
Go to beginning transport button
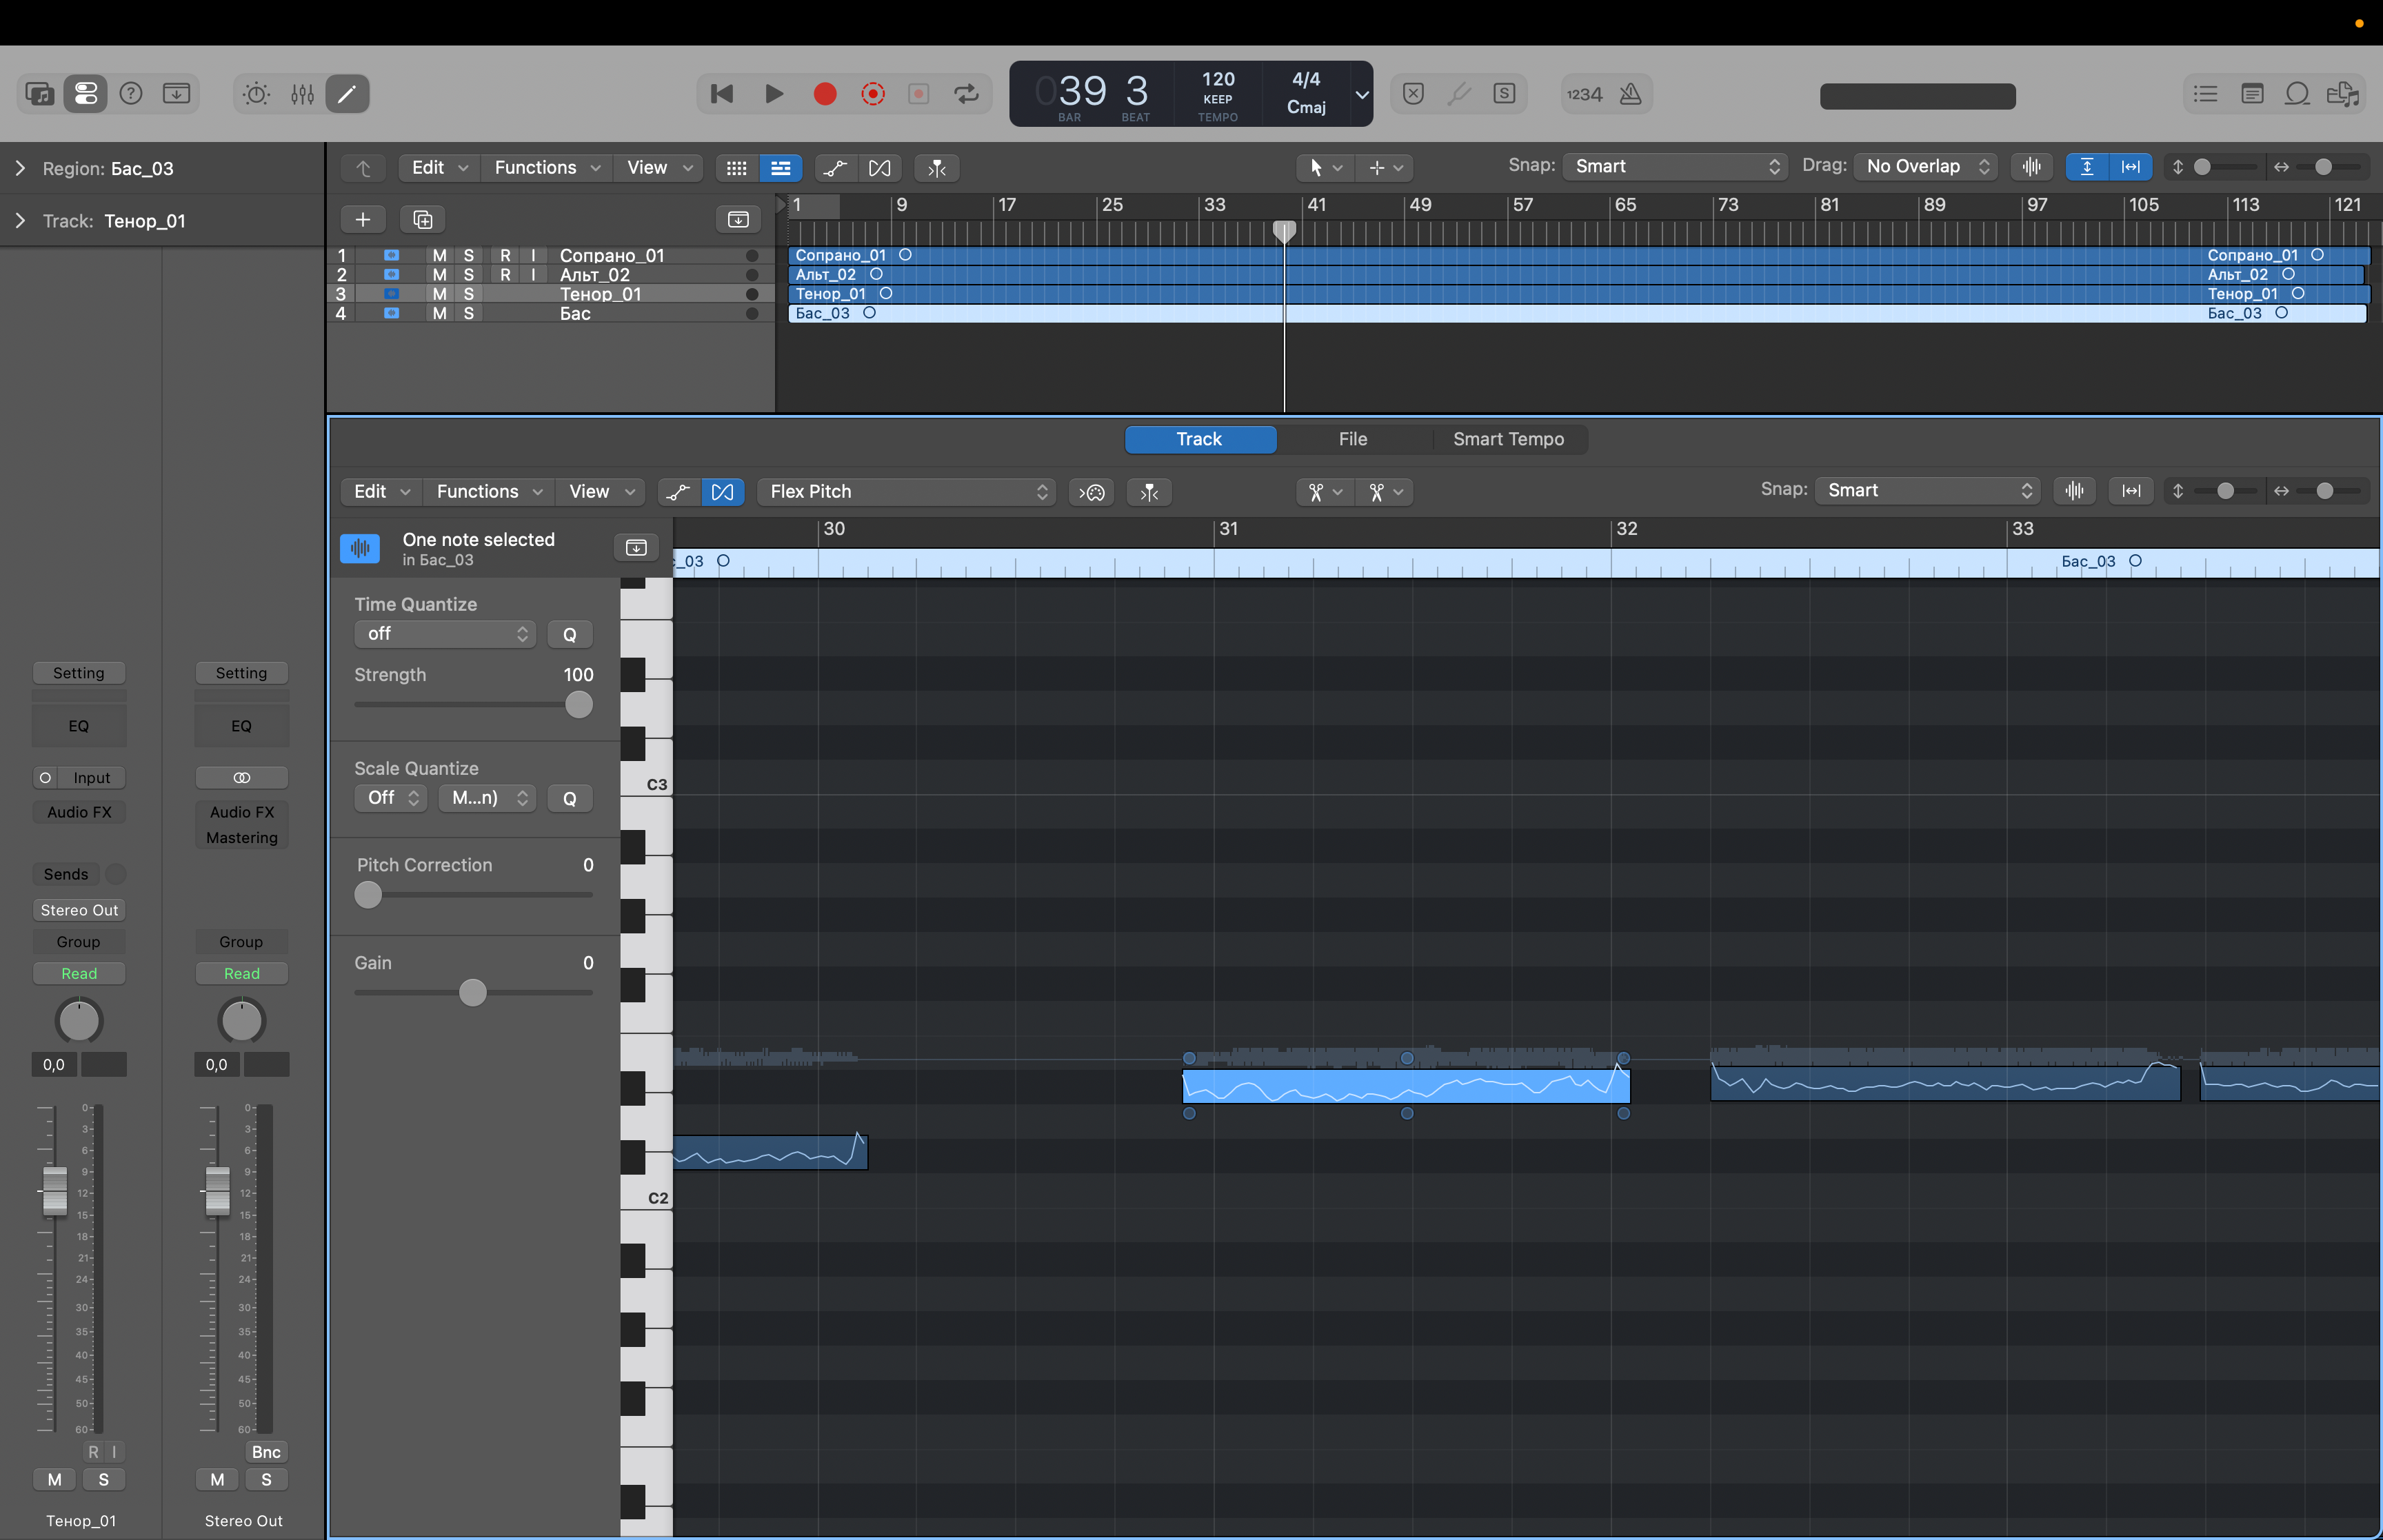[722, 94]
